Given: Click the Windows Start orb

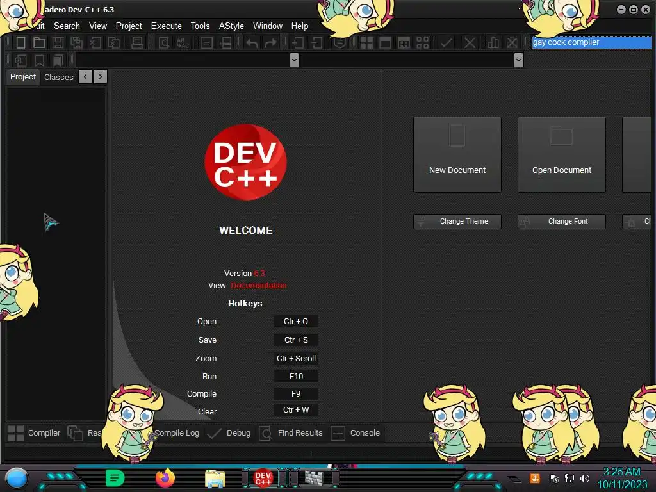Looking at the screenshot, I should point(17,478).
